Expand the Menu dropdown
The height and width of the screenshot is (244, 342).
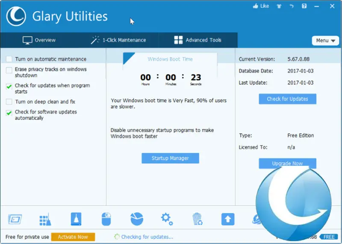tap(325, 41)
